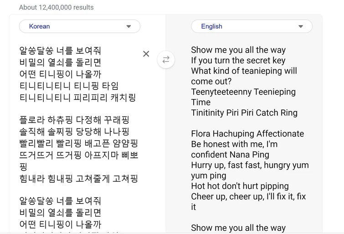Screen dimensions: 344x234
Task: Place cursor in '힘내라 힘내핑 고쳐줄게 고쳐핑' line
Action: [78, 178]
